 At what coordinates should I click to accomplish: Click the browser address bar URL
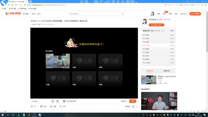(47, 5)
